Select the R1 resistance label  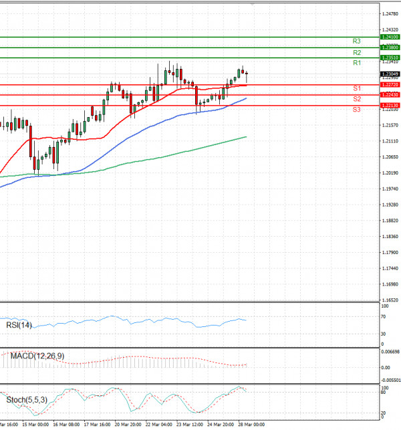(x=357, y=63)
